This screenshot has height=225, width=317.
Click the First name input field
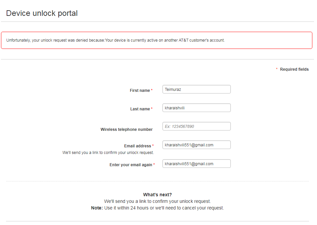[196, 89]
